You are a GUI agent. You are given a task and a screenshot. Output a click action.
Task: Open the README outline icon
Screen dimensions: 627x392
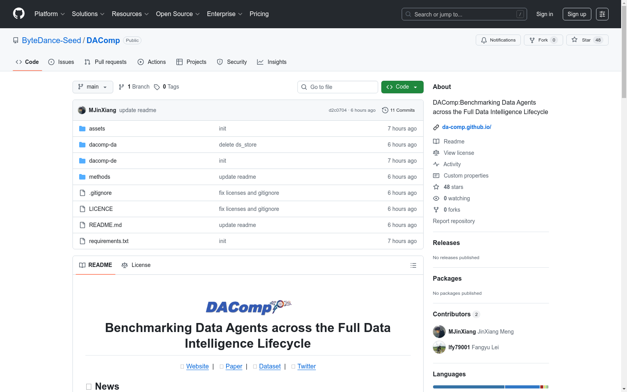click(413, 265)
